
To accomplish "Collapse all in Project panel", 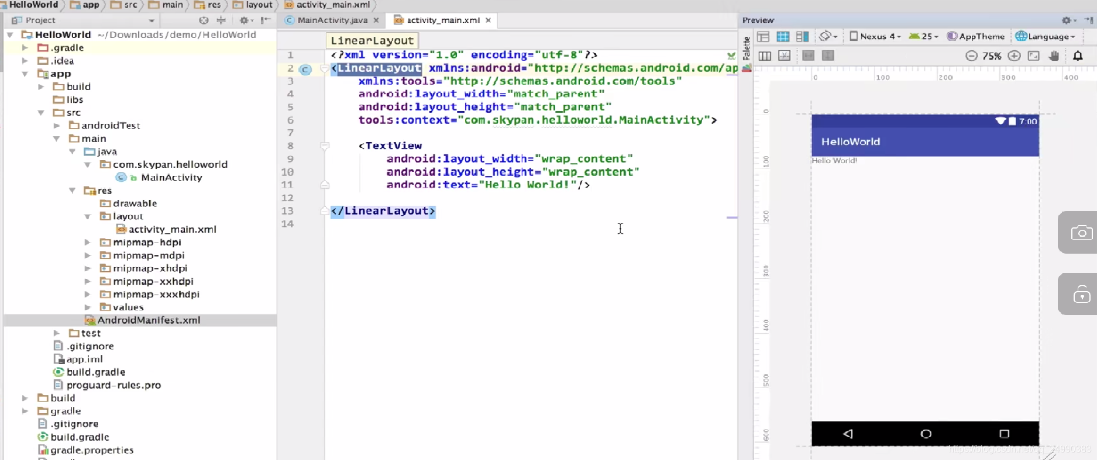I will pyautogui.click(x=221, y=20).
